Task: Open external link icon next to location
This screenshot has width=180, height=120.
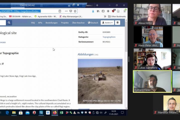Action: (x=3, y=64)
